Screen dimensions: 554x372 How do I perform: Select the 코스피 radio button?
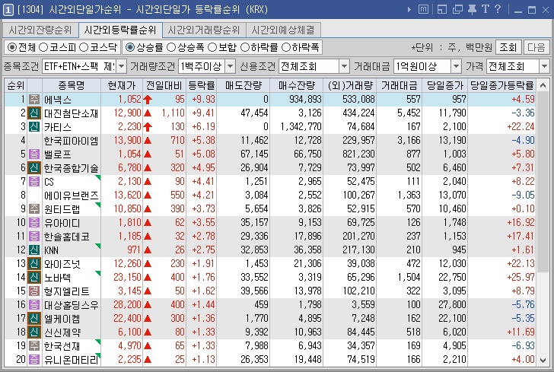[x=43, y=47]
